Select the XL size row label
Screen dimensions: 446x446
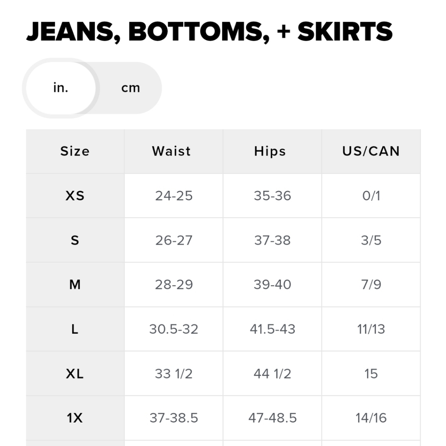click(x=75, y=374)
